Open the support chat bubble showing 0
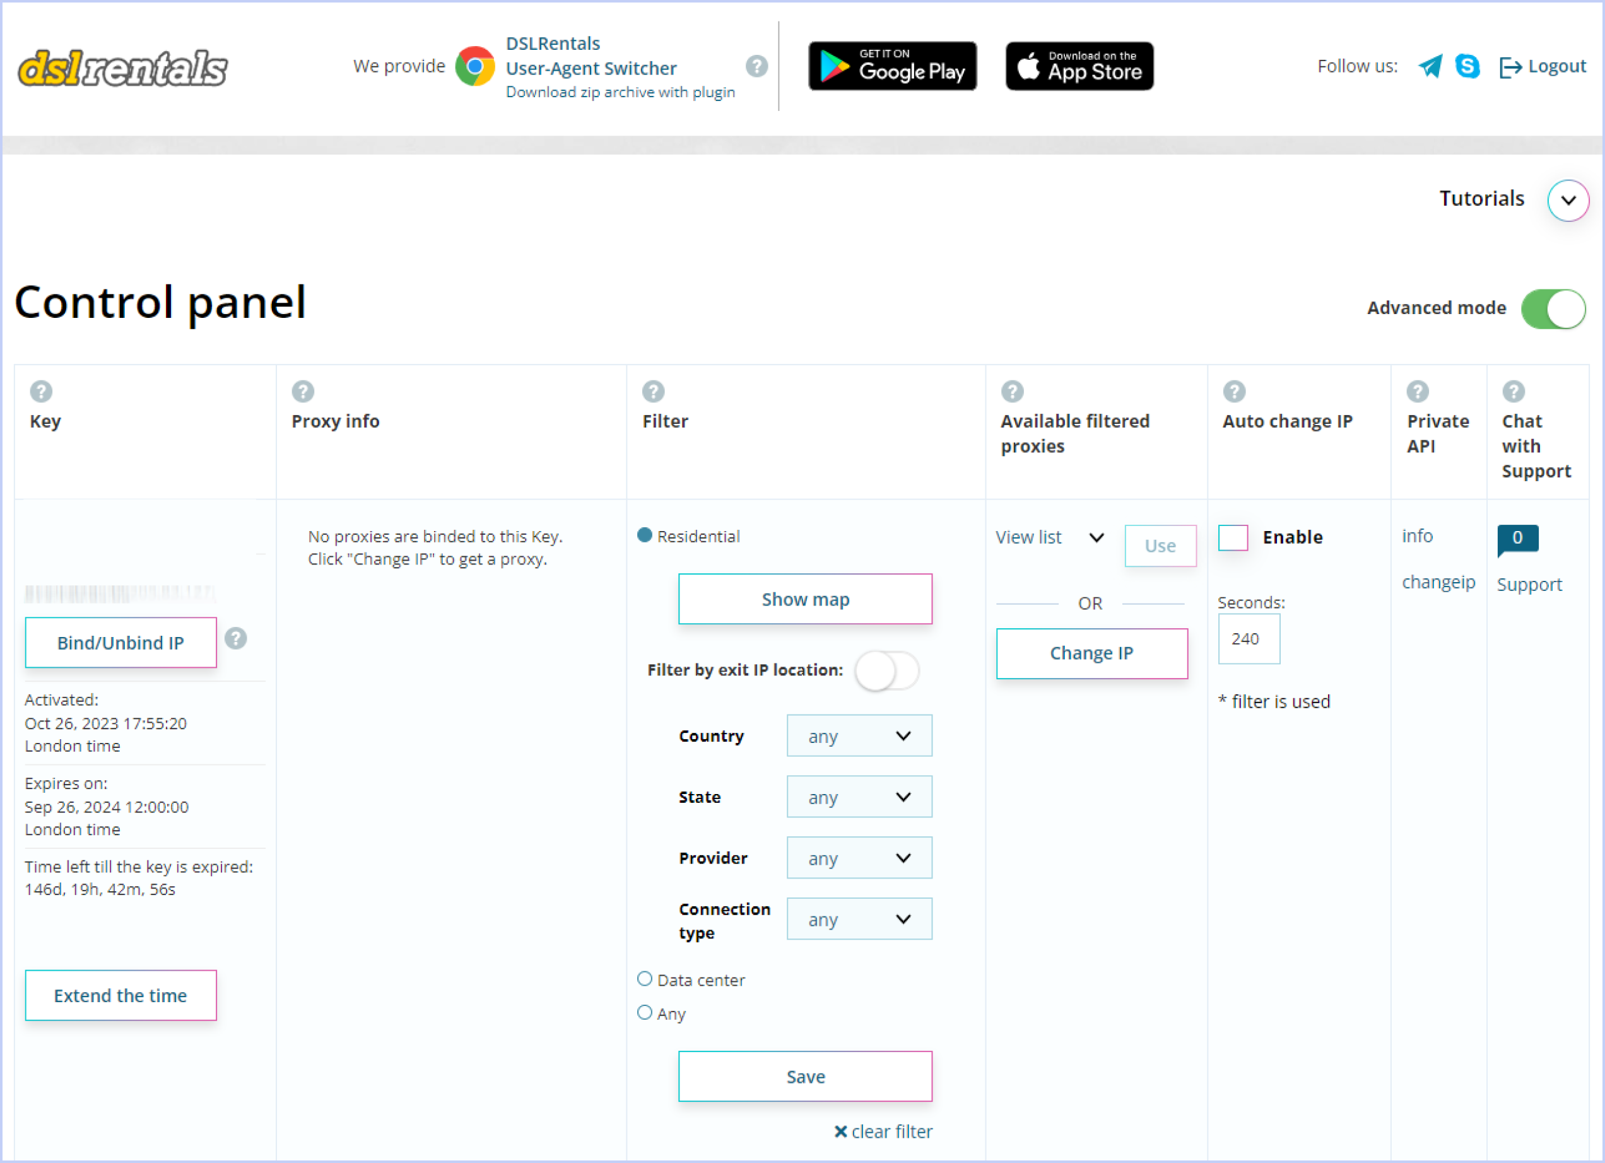 click(x=1517, y=540)
